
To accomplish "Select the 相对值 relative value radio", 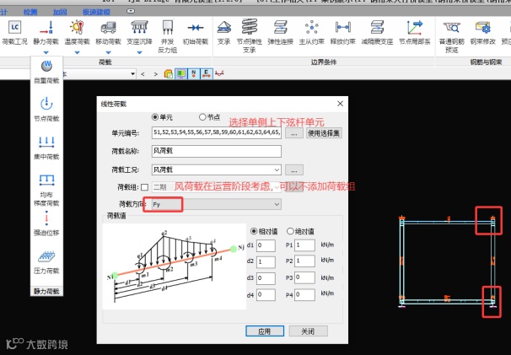I will (254, 231).
